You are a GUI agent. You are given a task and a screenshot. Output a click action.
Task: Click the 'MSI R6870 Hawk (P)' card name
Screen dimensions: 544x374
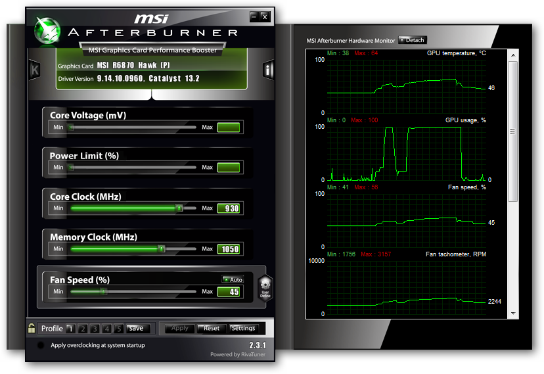[x=133, y=65]
